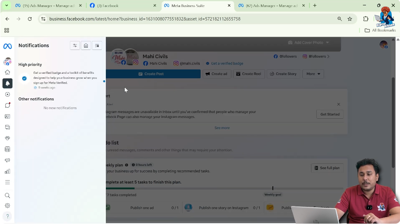Click top-right profile avatar
This screenshot has width=400, height=224.
coord(384,45)
